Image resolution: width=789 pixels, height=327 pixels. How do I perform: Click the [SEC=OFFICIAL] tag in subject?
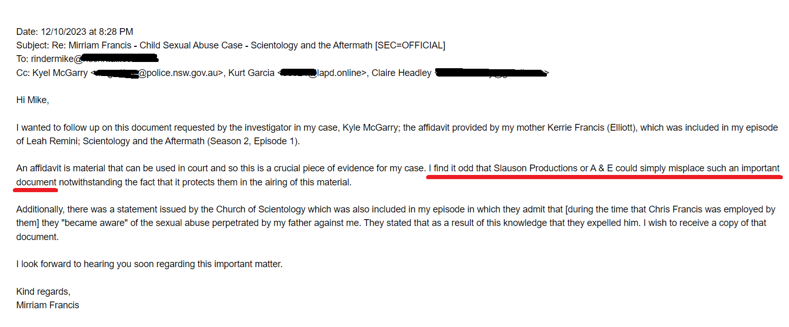(x=410, y=46)
